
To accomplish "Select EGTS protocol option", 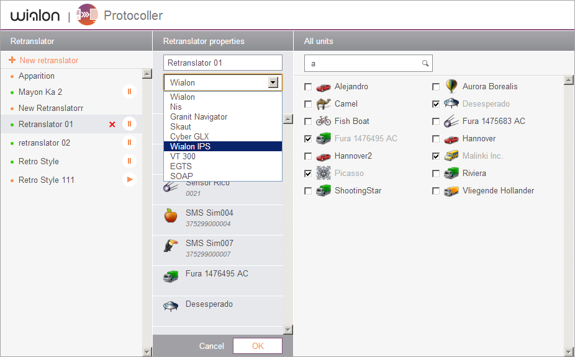I will (x=223, y=166).
